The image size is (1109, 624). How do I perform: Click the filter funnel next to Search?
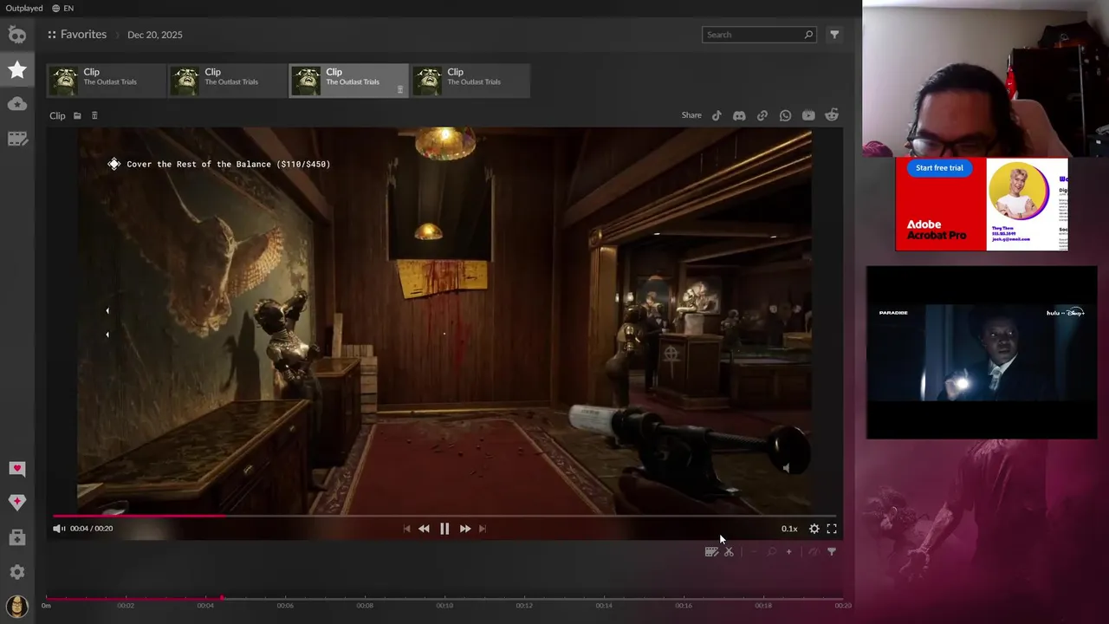point(834,35)
